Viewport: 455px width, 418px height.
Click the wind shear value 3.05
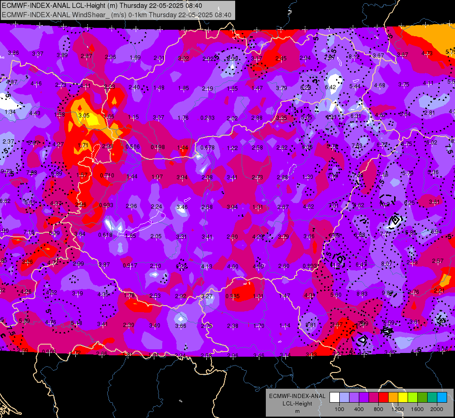(84, 116)
